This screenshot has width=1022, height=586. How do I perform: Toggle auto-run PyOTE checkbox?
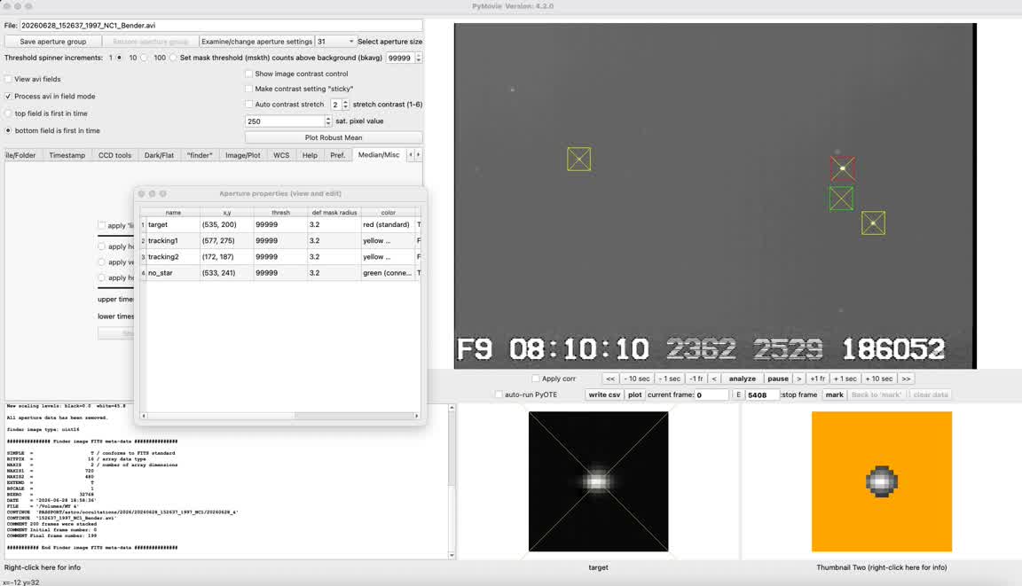tap(499, 395)
